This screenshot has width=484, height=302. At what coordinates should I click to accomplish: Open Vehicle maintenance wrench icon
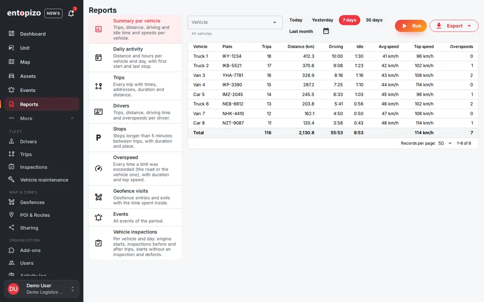12,180
